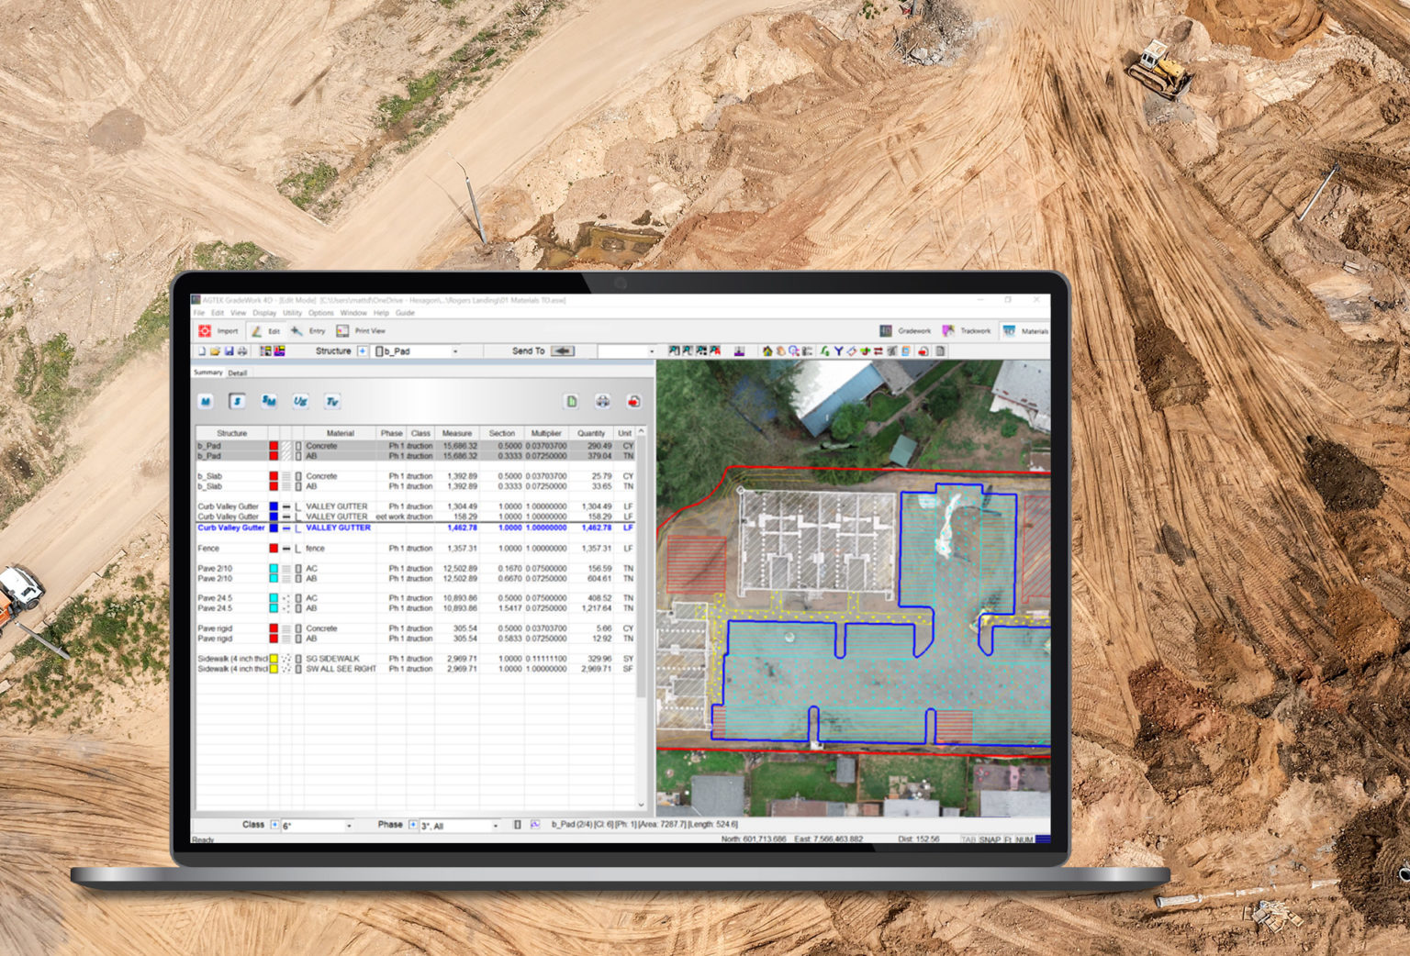
Task: Click the blue swatch of Curb Valley Gutter row
Action: point(274,506)
